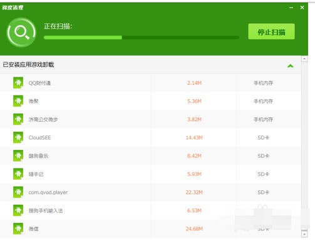
Task: Click the magnifier scan icon
Action: click(x=21, y=32)
